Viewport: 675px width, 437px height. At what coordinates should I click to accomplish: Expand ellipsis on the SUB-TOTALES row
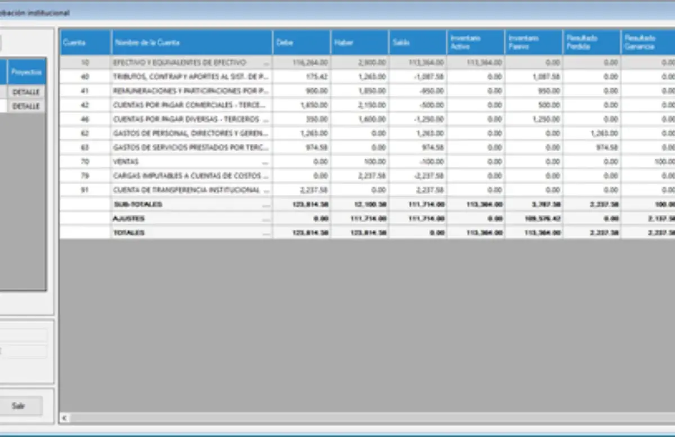pyautogui.click(x=266, y=204)
